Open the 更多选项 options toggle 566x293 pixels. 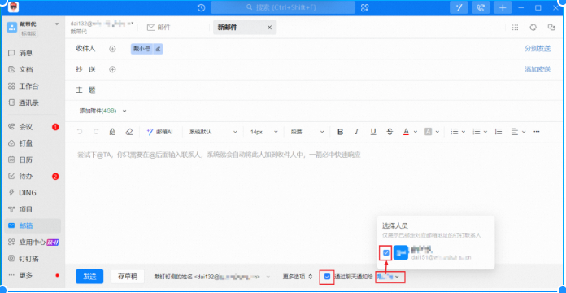tap(298, 277)
